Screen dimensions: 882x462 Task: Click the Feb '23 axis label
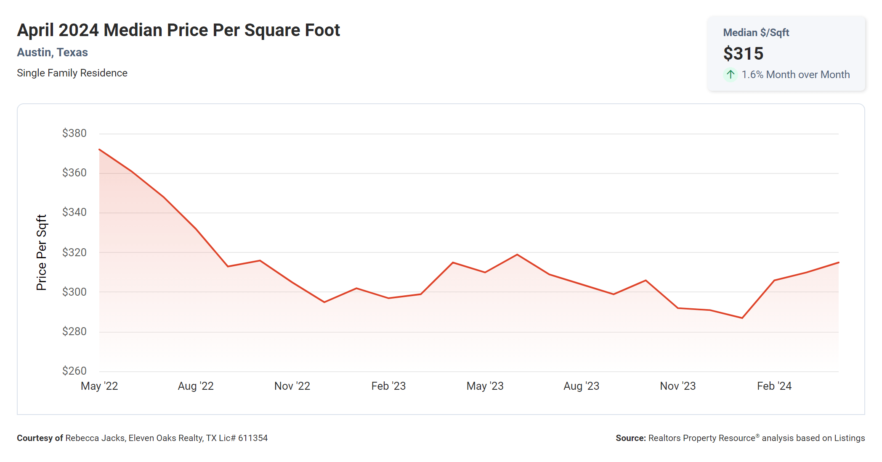[388, 386]
